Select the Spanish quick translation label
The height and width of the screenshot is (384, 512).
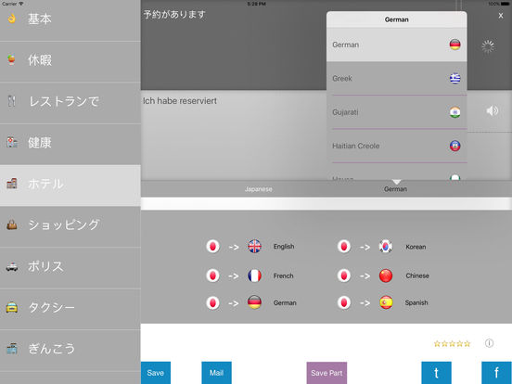coord(416,302)
